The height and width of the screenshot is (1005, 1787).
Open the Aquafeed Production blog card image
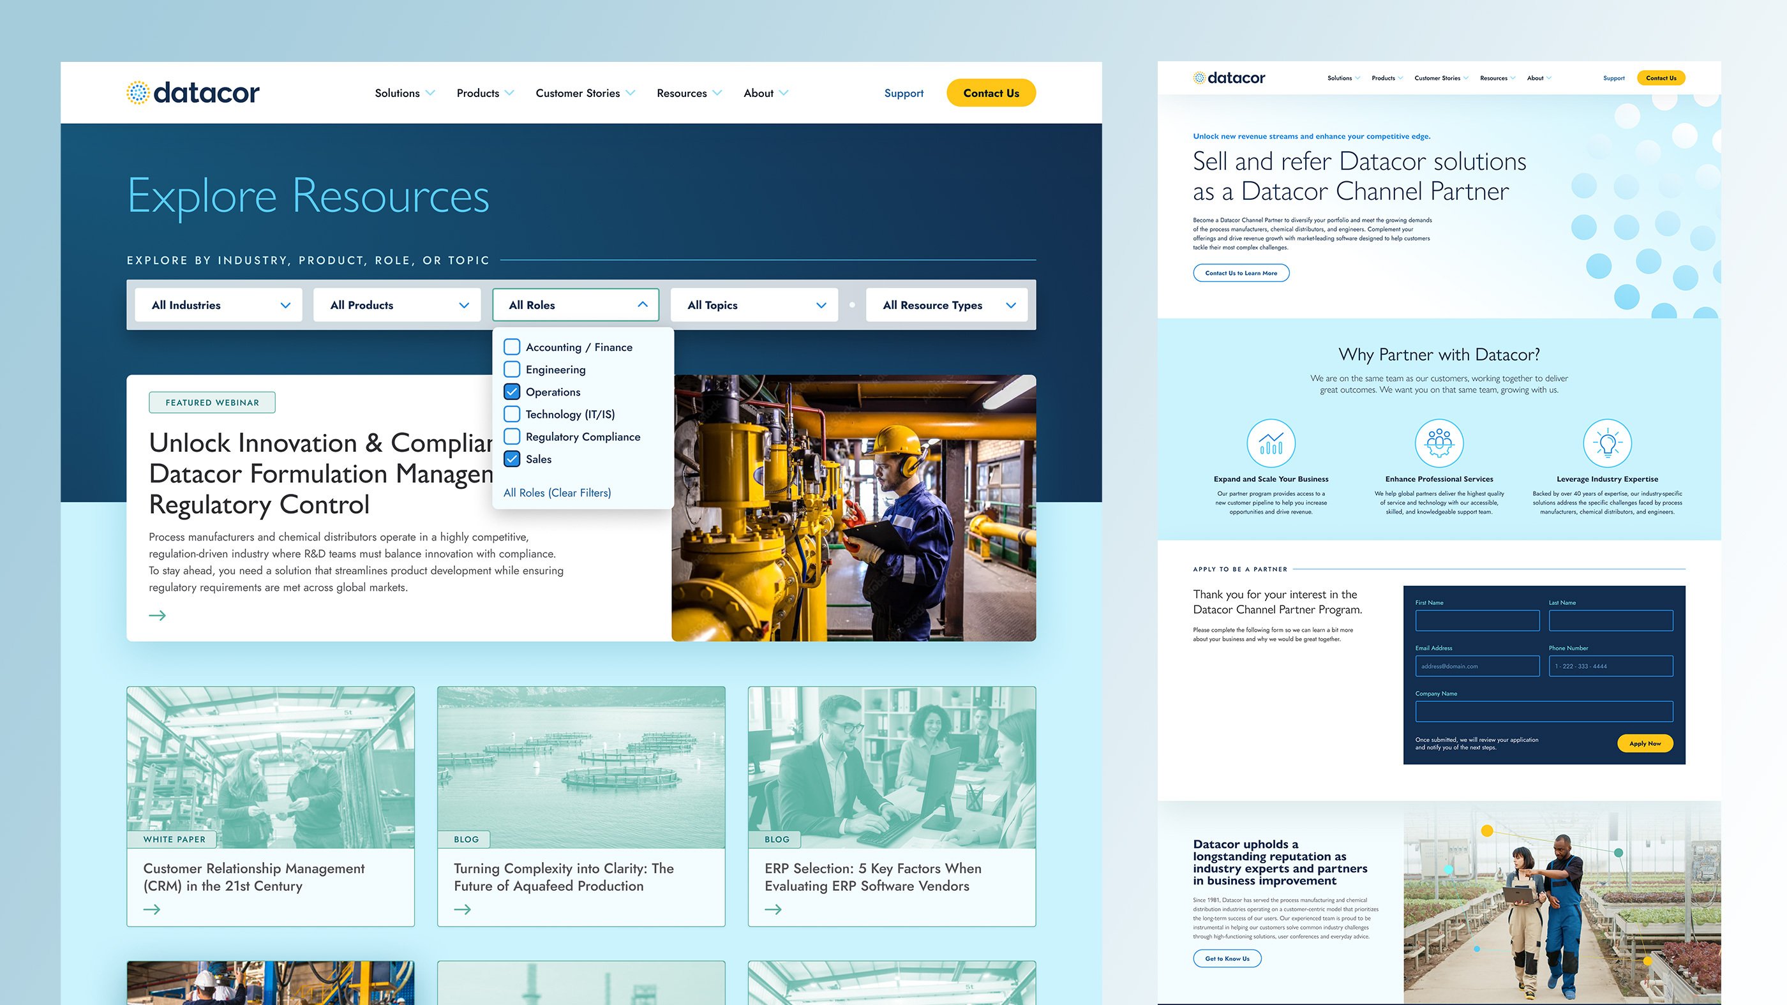click(581, 767)
